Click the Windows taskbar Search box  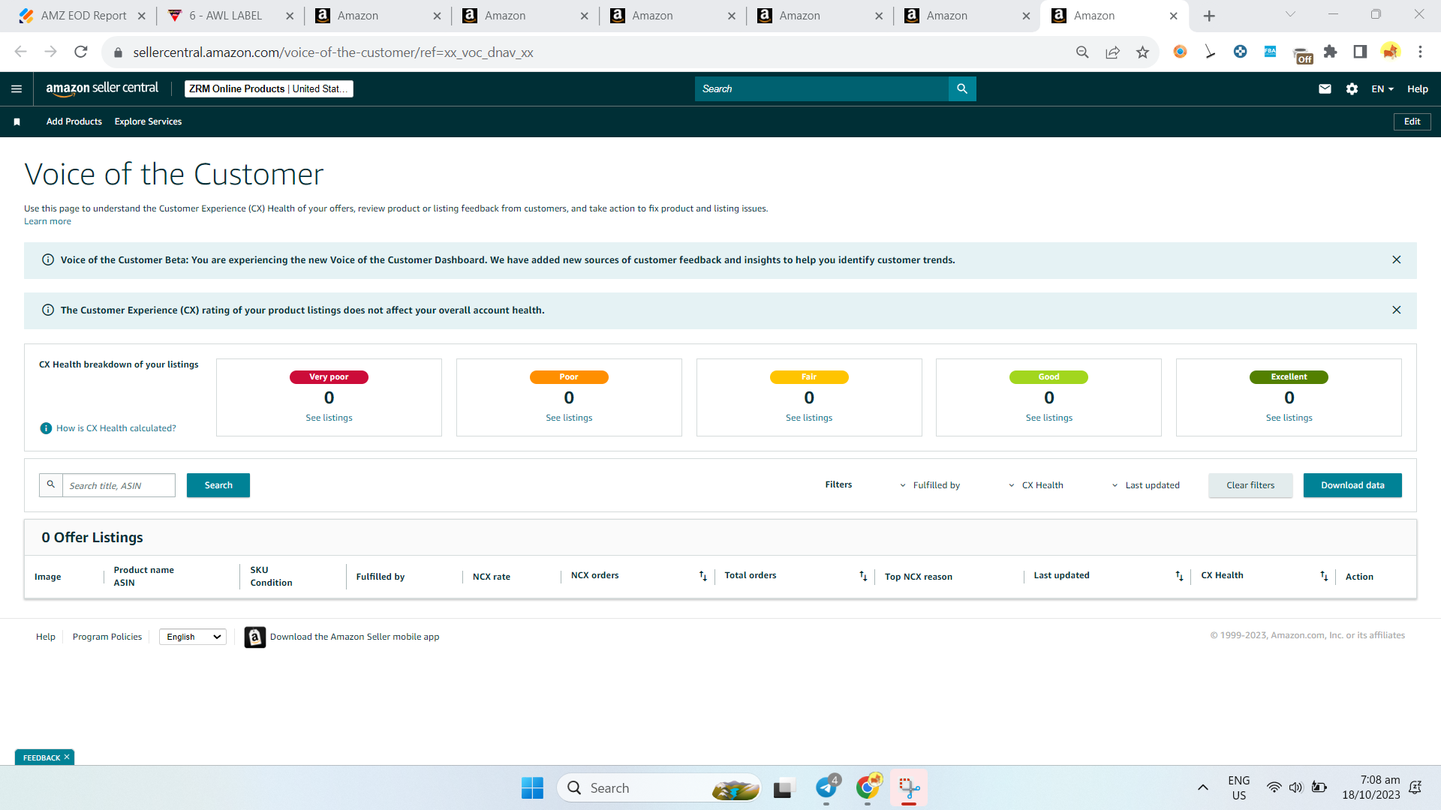(x=659, y=787)
